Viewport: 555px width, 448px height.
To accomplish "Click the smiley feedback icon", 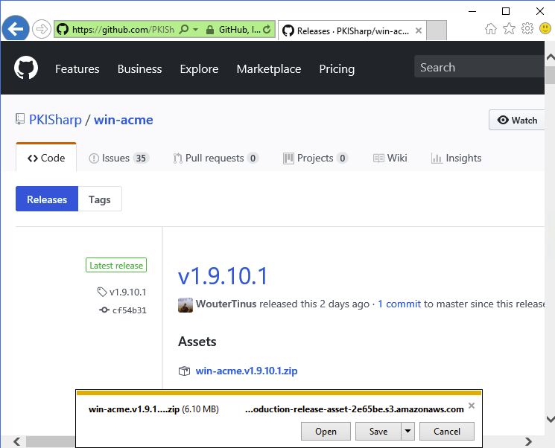I will pos(545,28).
